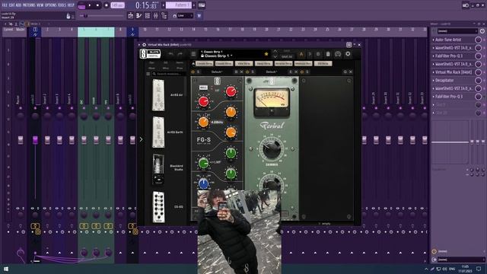Open the channel rack icon
This screenshot has height=274, width=487.
pos(147,15)
